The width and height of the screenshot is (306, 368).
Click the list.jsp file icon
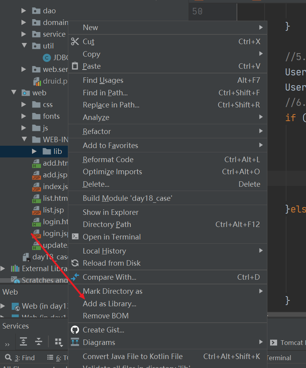(x=36, y=210)
